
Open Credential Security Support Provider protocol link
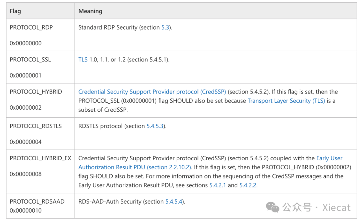click(x=152, y=92)
